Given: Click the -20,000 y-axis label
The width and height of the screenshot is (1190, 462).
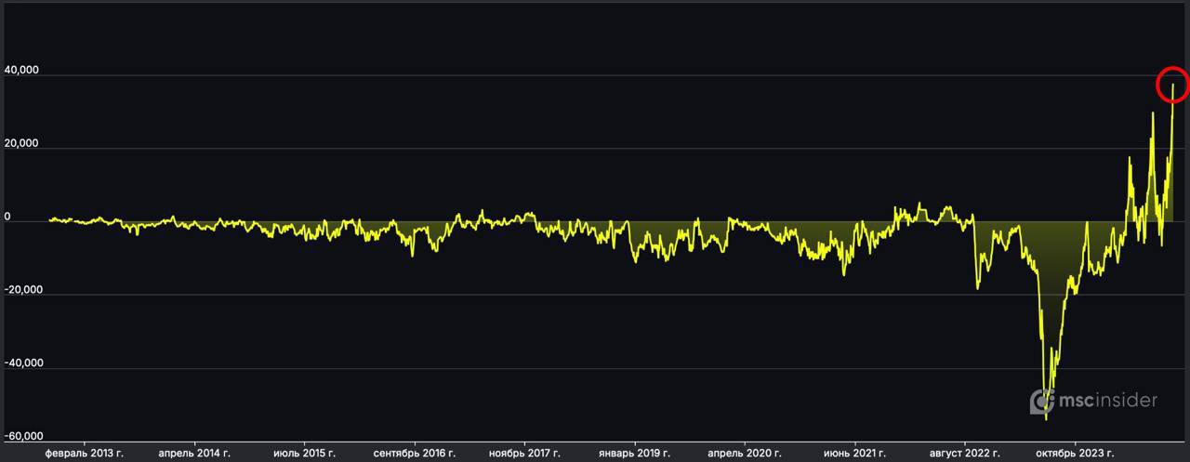Looking at the screenshot, I should pyautogui.click(x=23, y=289).
